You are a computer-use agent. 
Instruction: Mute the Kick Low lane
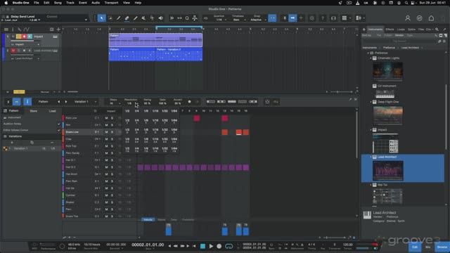coord(106,118)
